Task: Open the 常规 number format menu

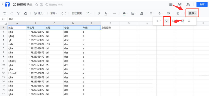Action: tap(54, 13)
